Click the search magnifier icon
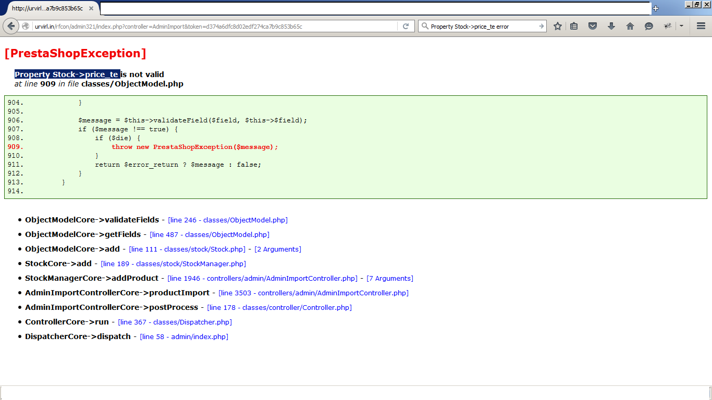 [x=424, y=26]
